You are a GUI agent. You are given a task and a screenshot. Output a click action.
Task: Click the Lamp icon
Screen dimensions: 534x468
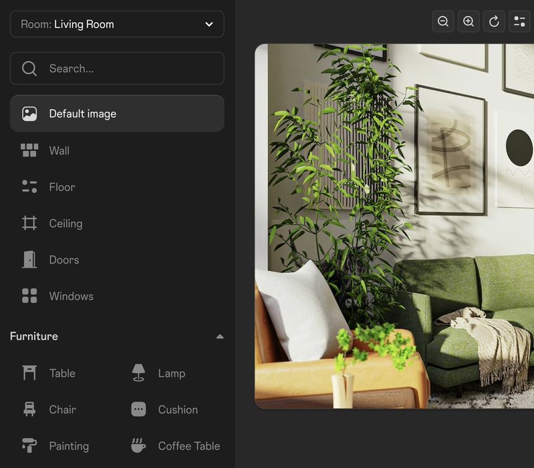(x=138, y=372)
